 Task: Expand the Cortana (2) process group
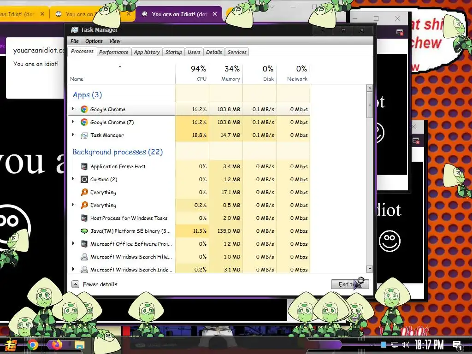pos(73,179)
